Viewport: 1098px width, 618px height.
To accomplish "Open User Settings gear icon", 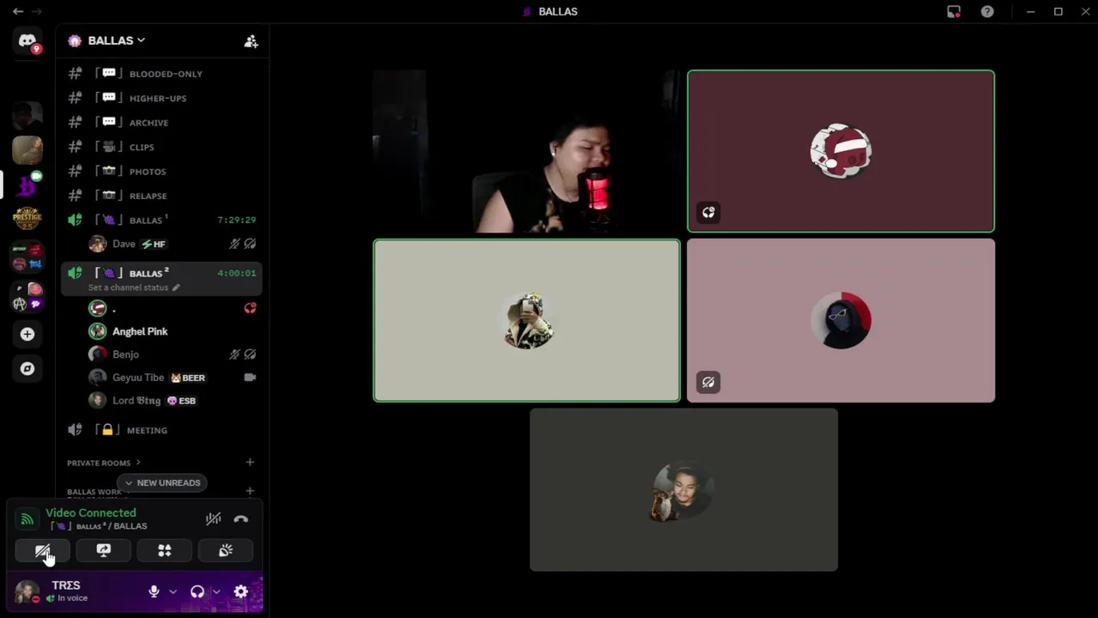I will click(241, 591).
